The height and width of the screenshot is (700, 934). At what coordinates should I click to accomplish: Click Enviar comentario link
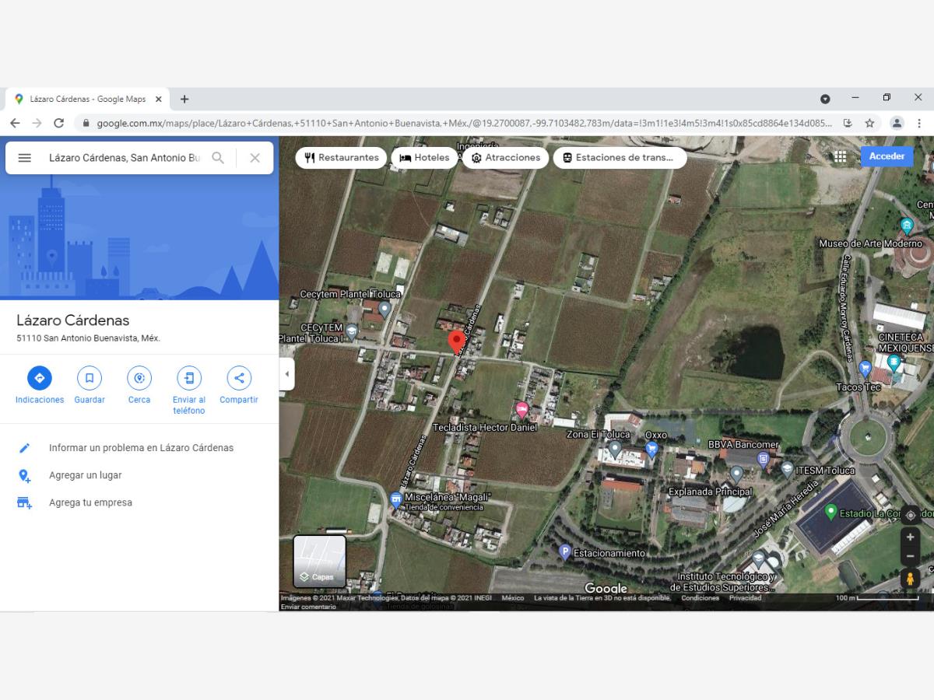pyautogui.click(x=308, y=607)
